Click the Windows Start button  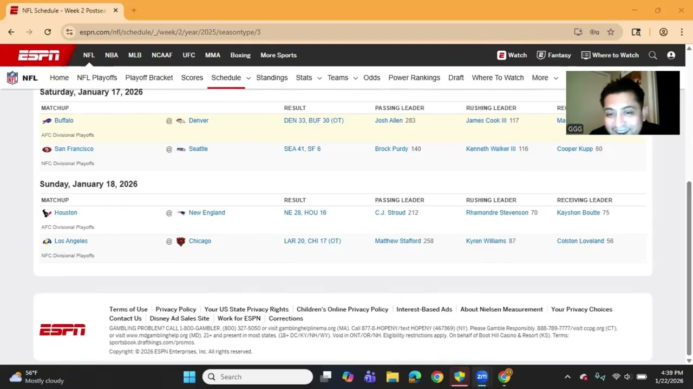(189, 377)
